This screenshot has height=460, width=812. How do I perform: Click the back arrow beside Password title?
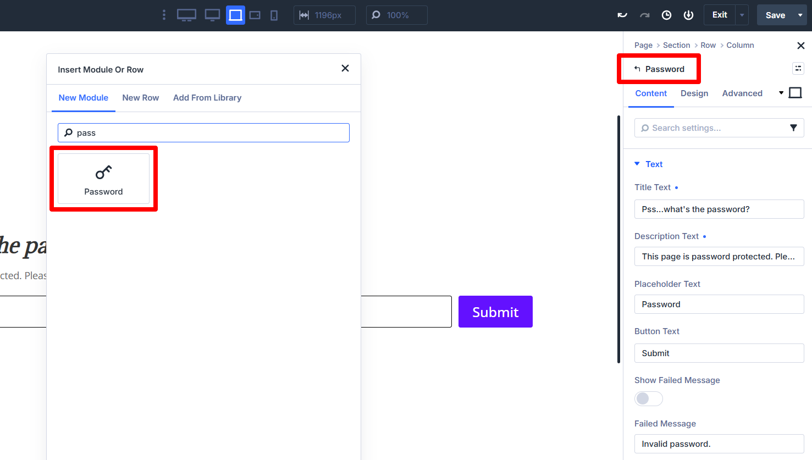637,69
